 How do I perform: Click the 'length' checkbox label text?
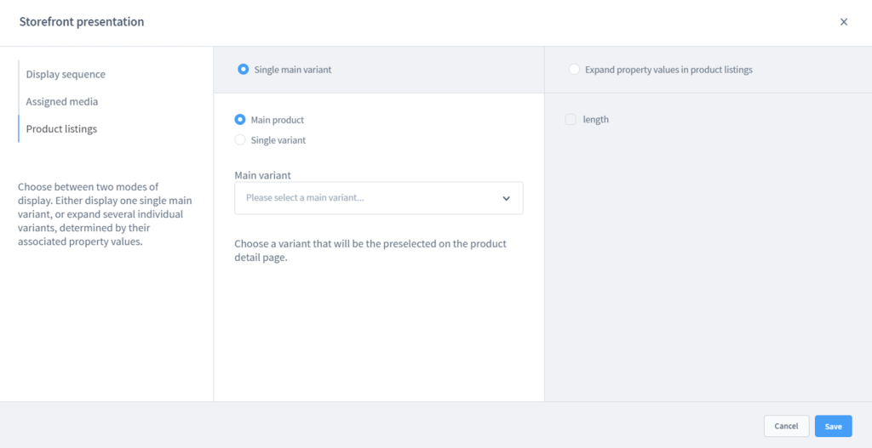coord(596,120)
